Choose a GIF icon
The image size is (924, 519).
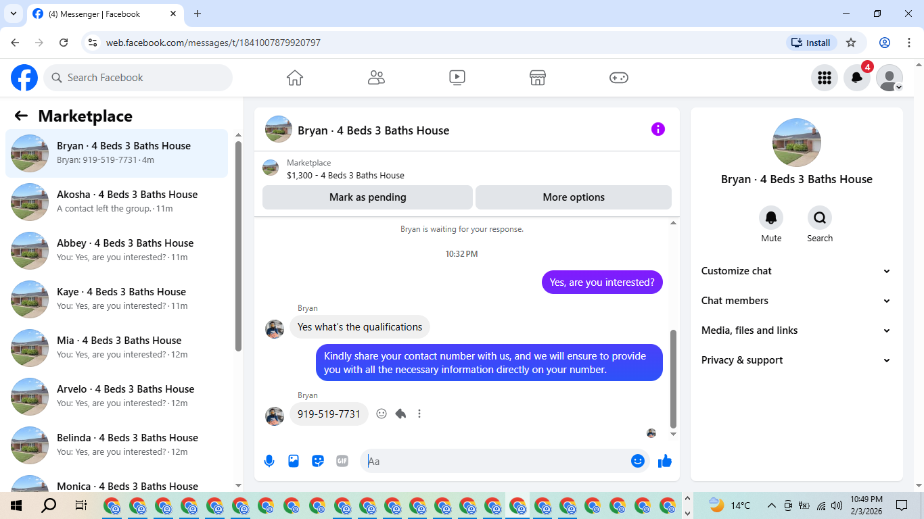[x=342, y=461]
